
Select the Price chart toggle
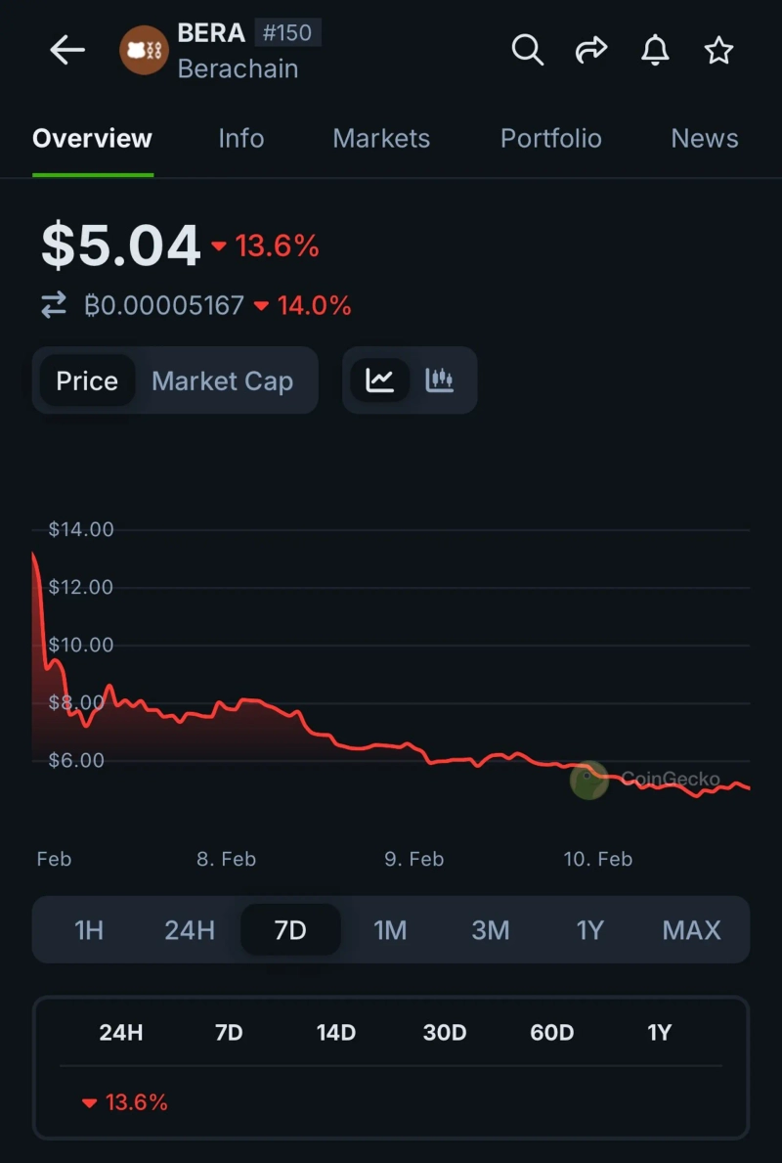(x=87, y=380)
